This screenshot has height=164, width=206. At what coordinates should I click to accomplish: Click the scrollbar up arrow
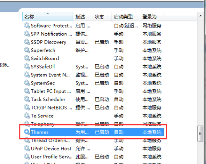201,16
